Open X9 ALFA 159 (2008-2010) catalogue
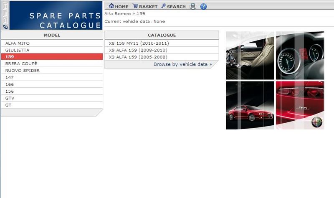The height and width of the screenshot is (198, 334). pyautogui.click(x=138, y=50)
